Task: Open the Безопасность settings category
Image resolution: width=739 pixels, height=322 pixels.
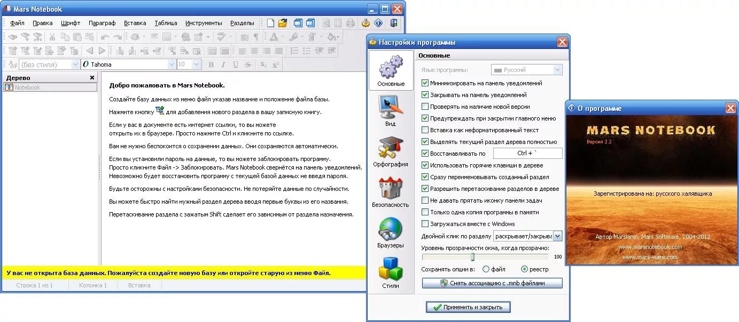Action: (391, 192)
